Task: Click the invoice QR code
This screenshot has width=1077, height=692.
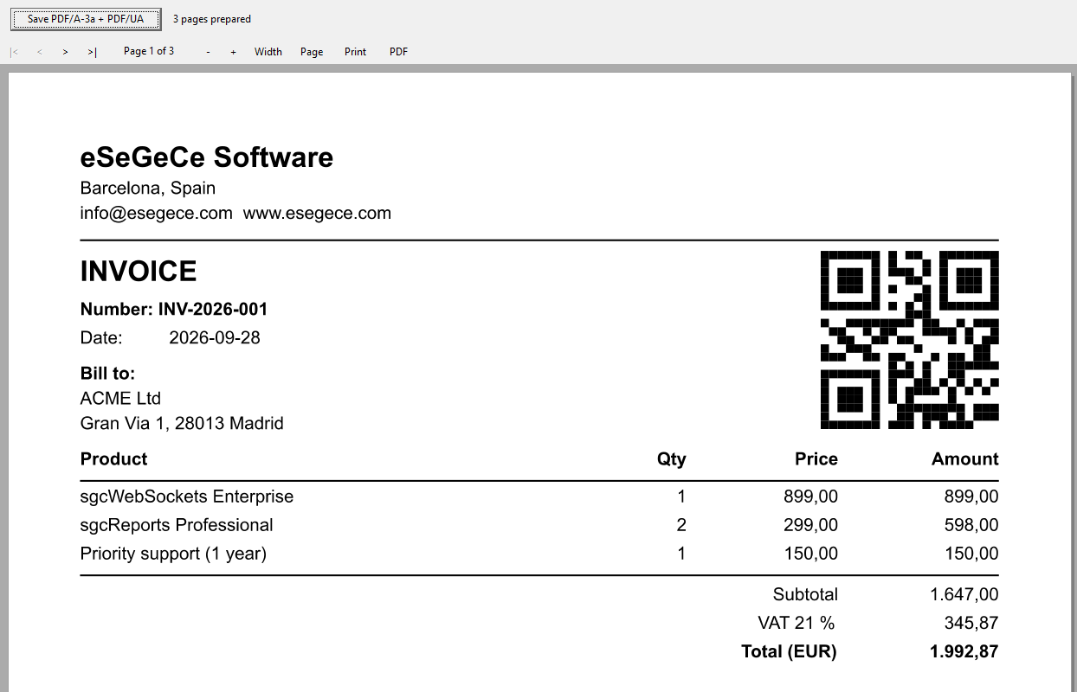Action: [909, 340]
